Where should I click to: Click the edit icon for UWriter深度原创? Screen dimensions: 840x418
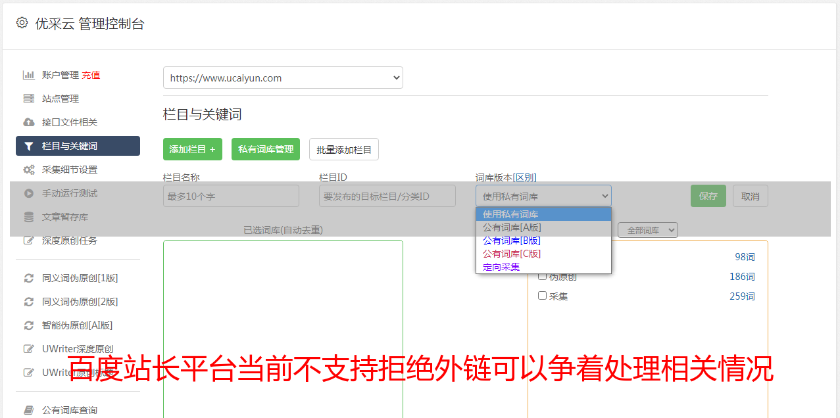[x=28, y=349]
